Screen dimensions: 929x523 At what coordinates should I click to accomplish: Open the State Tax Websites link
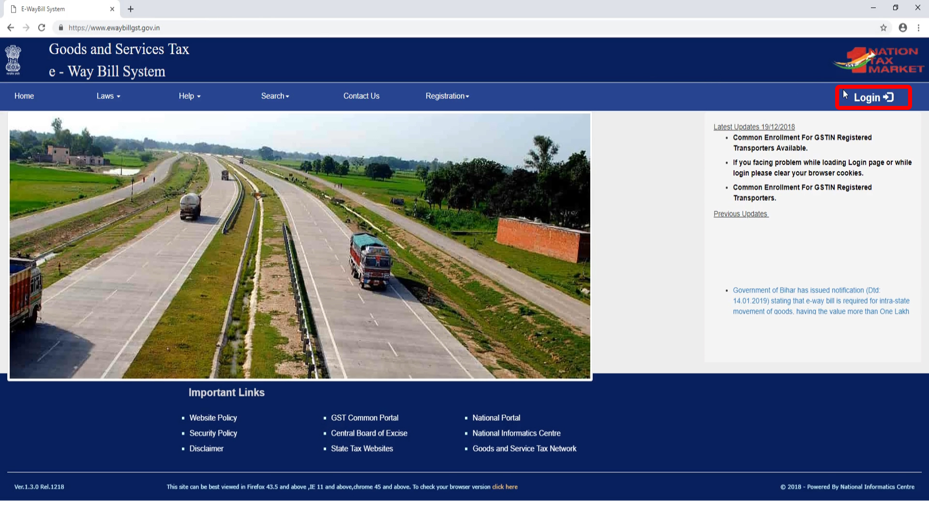pyautogui.click(x=361, y=448)
